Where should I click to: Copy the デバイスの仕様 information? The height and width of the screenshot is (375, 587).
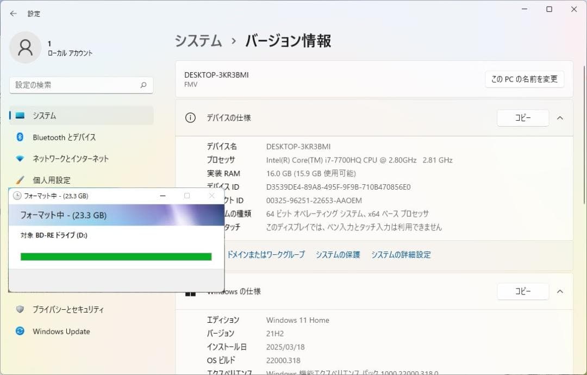pos(522,118)
